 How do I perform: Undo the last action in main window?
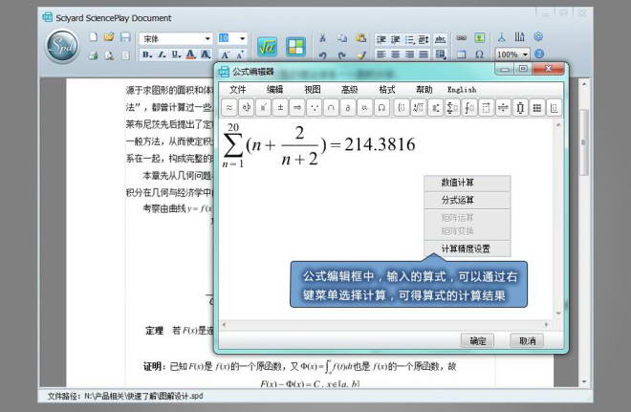[322, 55]
